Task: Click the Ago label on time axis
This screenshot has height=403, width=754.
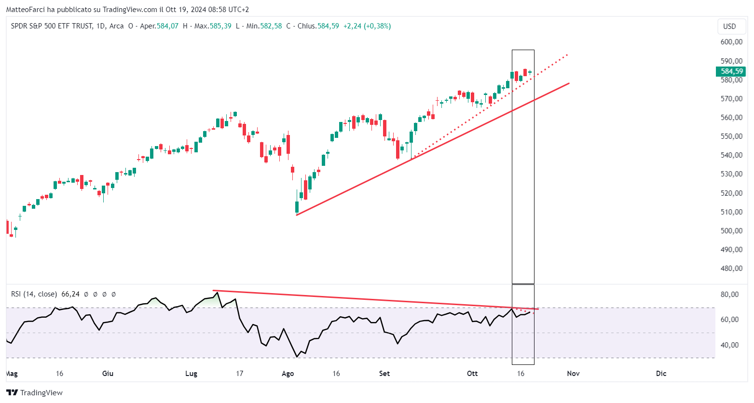Action: tap(288, 374)
